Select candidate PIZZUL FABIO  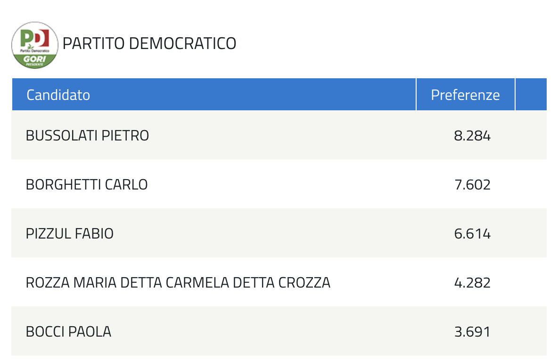coord(69,234)
